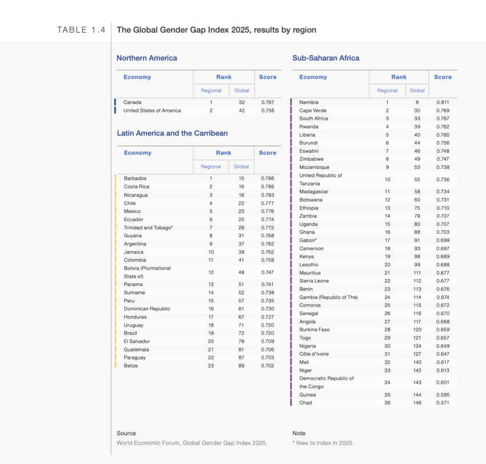Click the "Peru" economy cell

[x=129, y=301]
